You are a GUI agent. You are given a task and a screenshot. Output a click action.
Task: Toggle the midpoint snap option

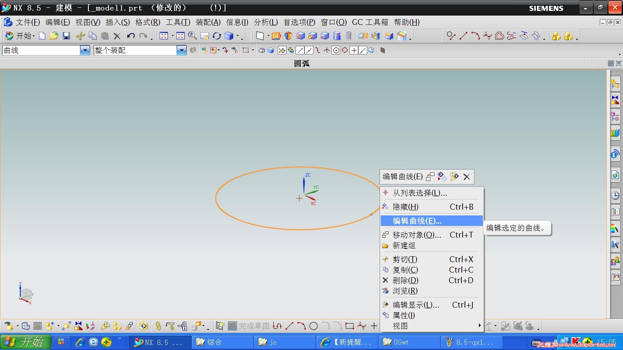click(309, 50)
